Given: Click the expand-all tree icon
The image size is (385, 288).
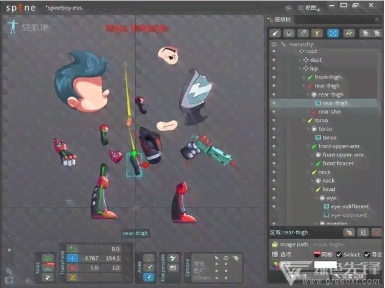Looking at the screenshot, I should (366, 33).
